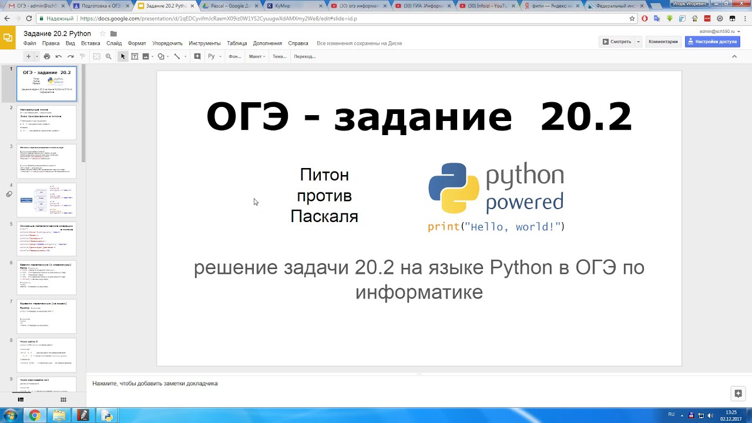The width and height of the screenshot is (752, 423).
Task: Star the presentation title
Action: pos(102,33)
